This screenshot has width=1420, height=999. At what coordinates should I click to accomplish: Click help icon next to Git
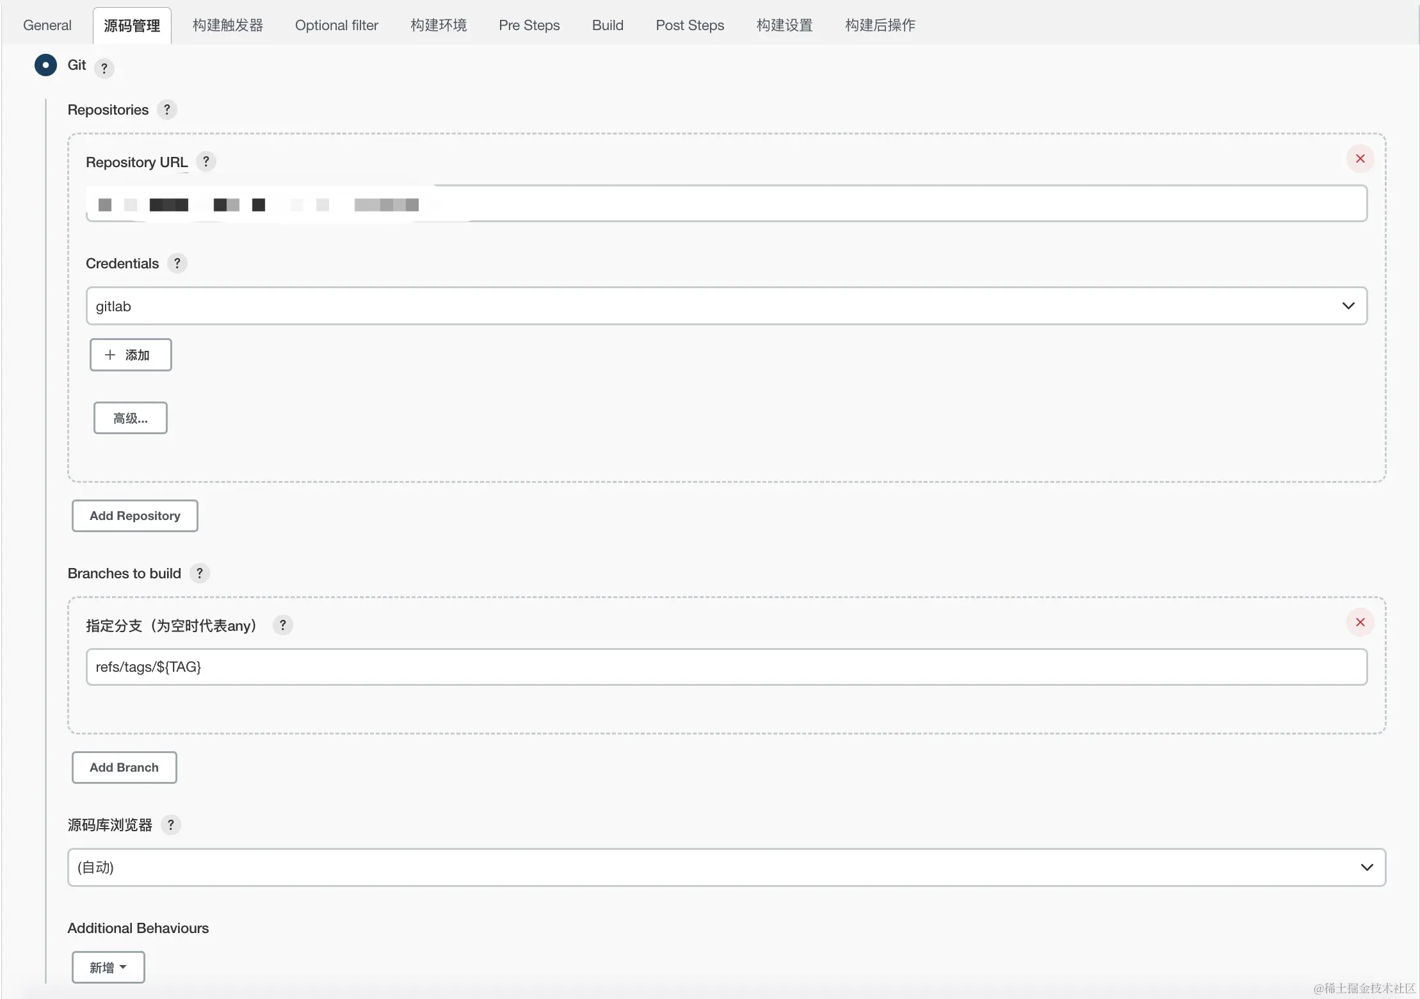(x=104, y=68)
